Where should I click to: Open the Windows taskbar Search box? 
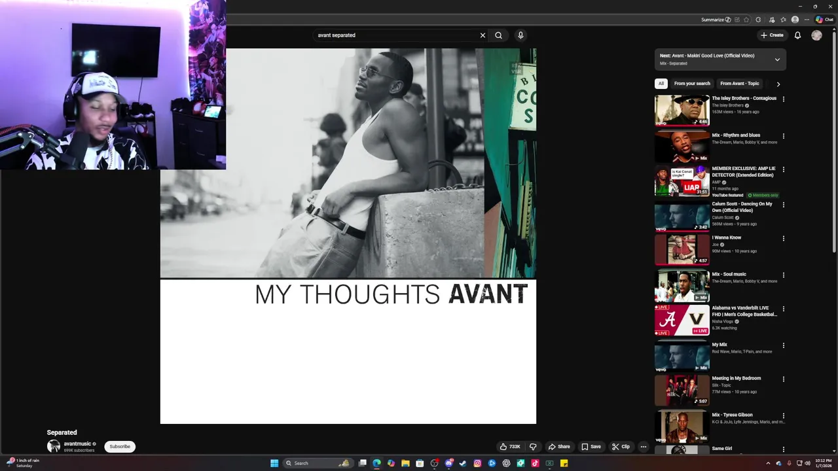point(317,463)
